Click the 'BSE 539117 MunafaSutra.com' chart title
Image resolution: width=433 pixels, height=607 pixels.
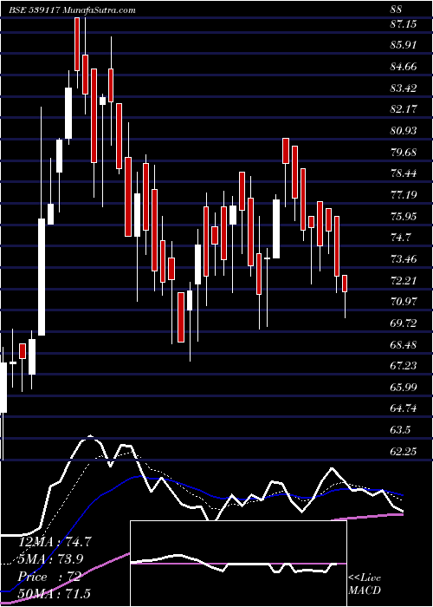click(72, 10)
